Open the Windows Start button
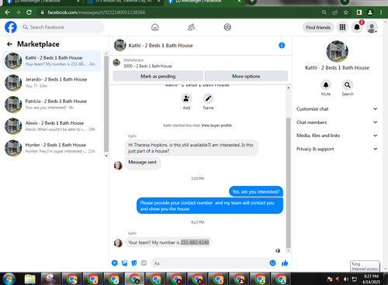Viewport: 388px width, 285px height. coord(9,279)
